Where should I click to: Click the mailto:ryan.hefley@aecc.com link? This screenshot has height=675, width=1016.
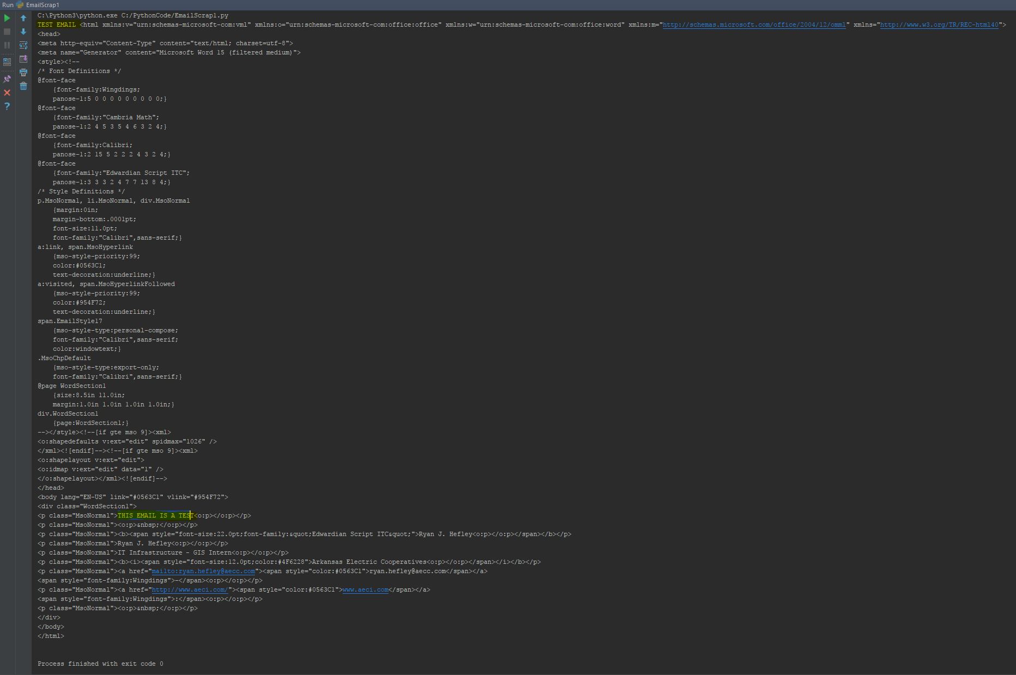[x=204, y=571]
